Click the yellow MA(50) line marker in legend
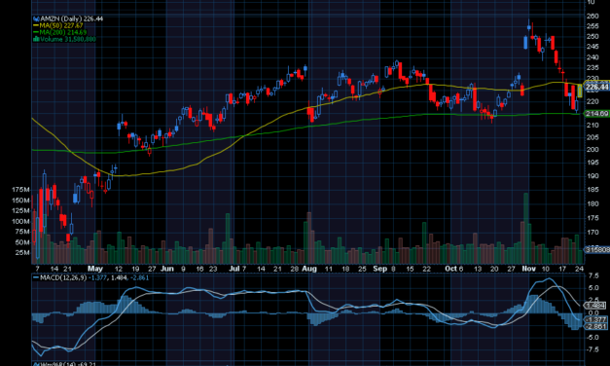Viewport: 610px width, 366px height. (36, 25)
